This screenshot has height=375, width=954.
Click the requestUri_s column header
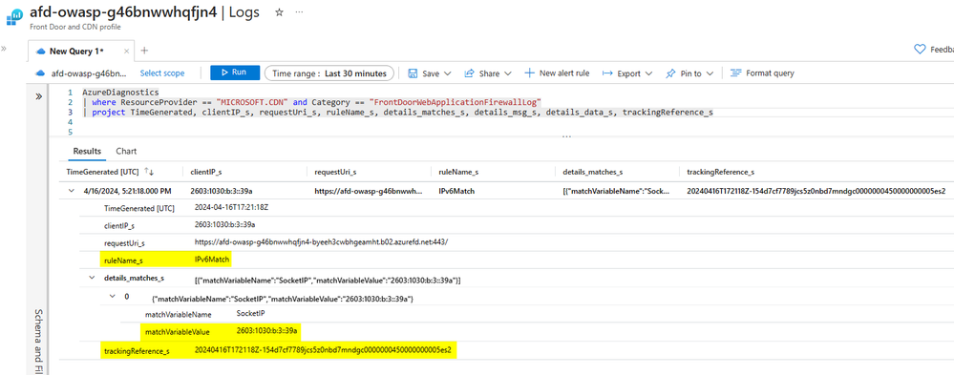[335, 173]
